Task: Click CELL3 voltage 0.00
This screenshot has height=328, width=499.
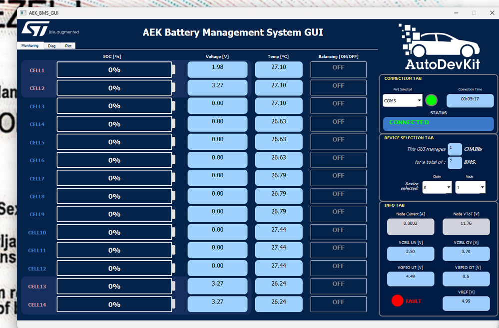Action: [x=217, y=106]
